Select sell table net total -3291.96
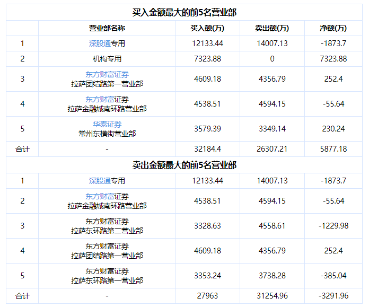 click(333, 296)
